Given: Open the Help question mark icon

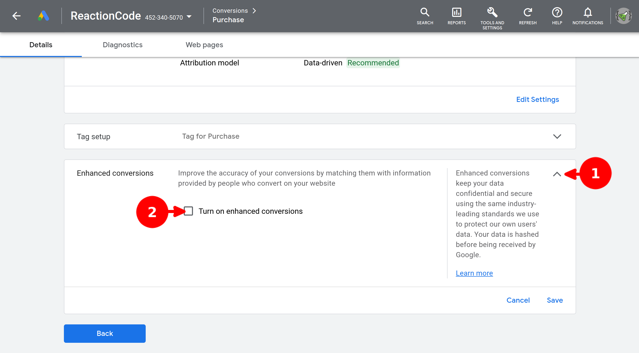Looking at the screenshot, I should [557, 16].
